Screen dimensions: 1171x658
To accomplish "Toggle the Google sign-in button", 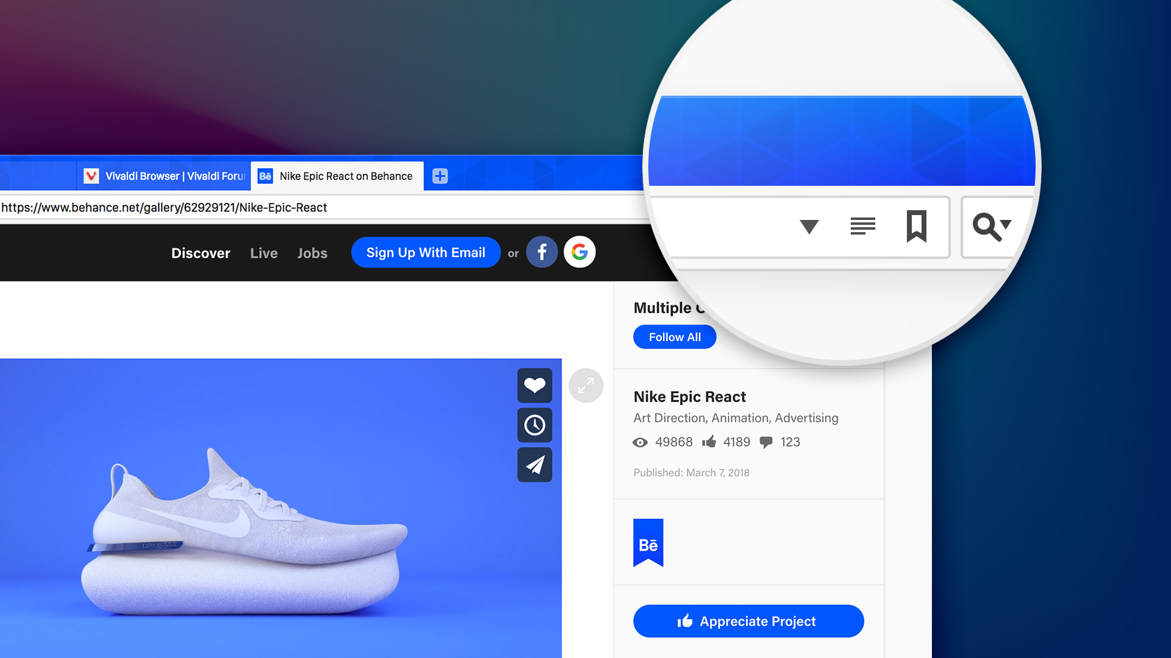I will [579, 253].
